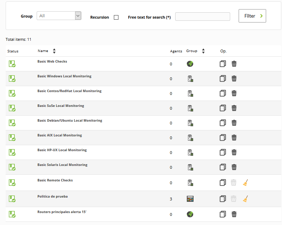Delete the Basic Windows Local Monitoring policy
The image size is (282, 225).
coord(234,78)
